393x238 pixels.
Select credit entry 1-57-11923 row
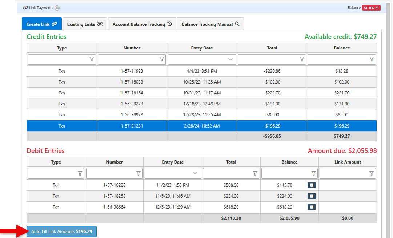pos(132,71)
